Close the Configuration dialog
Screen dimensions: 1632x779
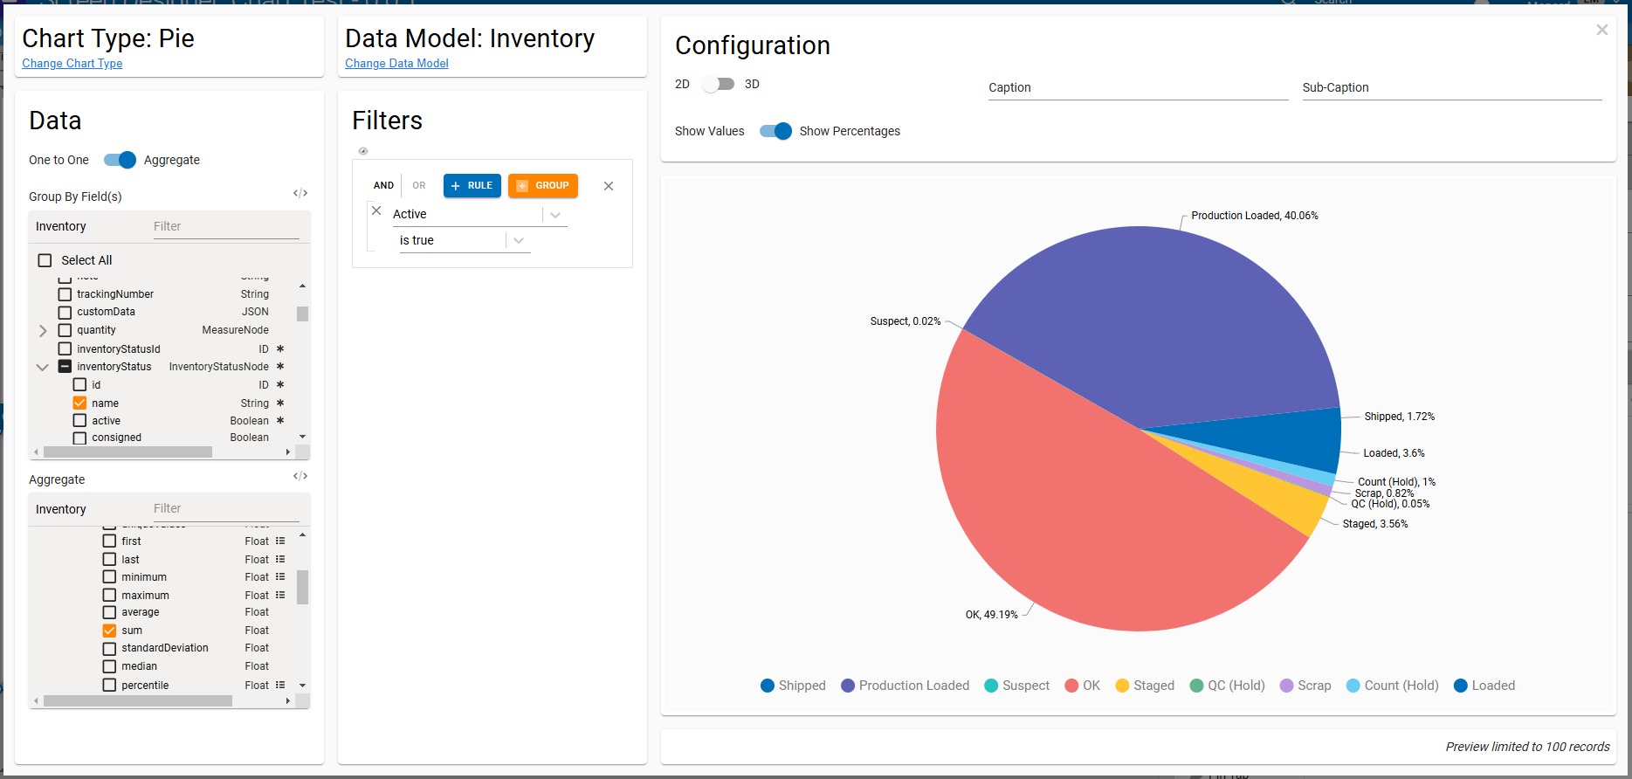(x=1601, y=30)
